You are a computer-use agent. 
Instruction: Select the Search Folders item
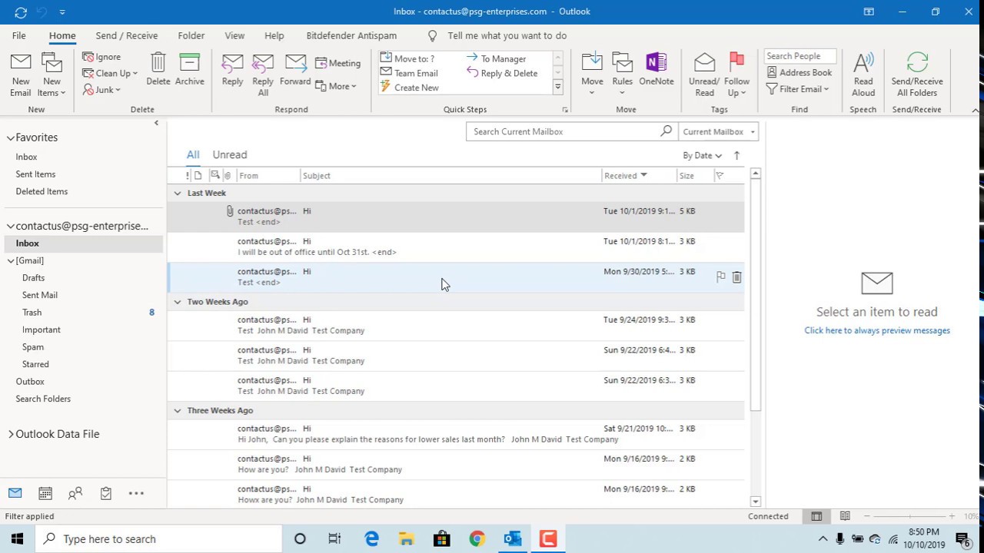coord(43,399)
